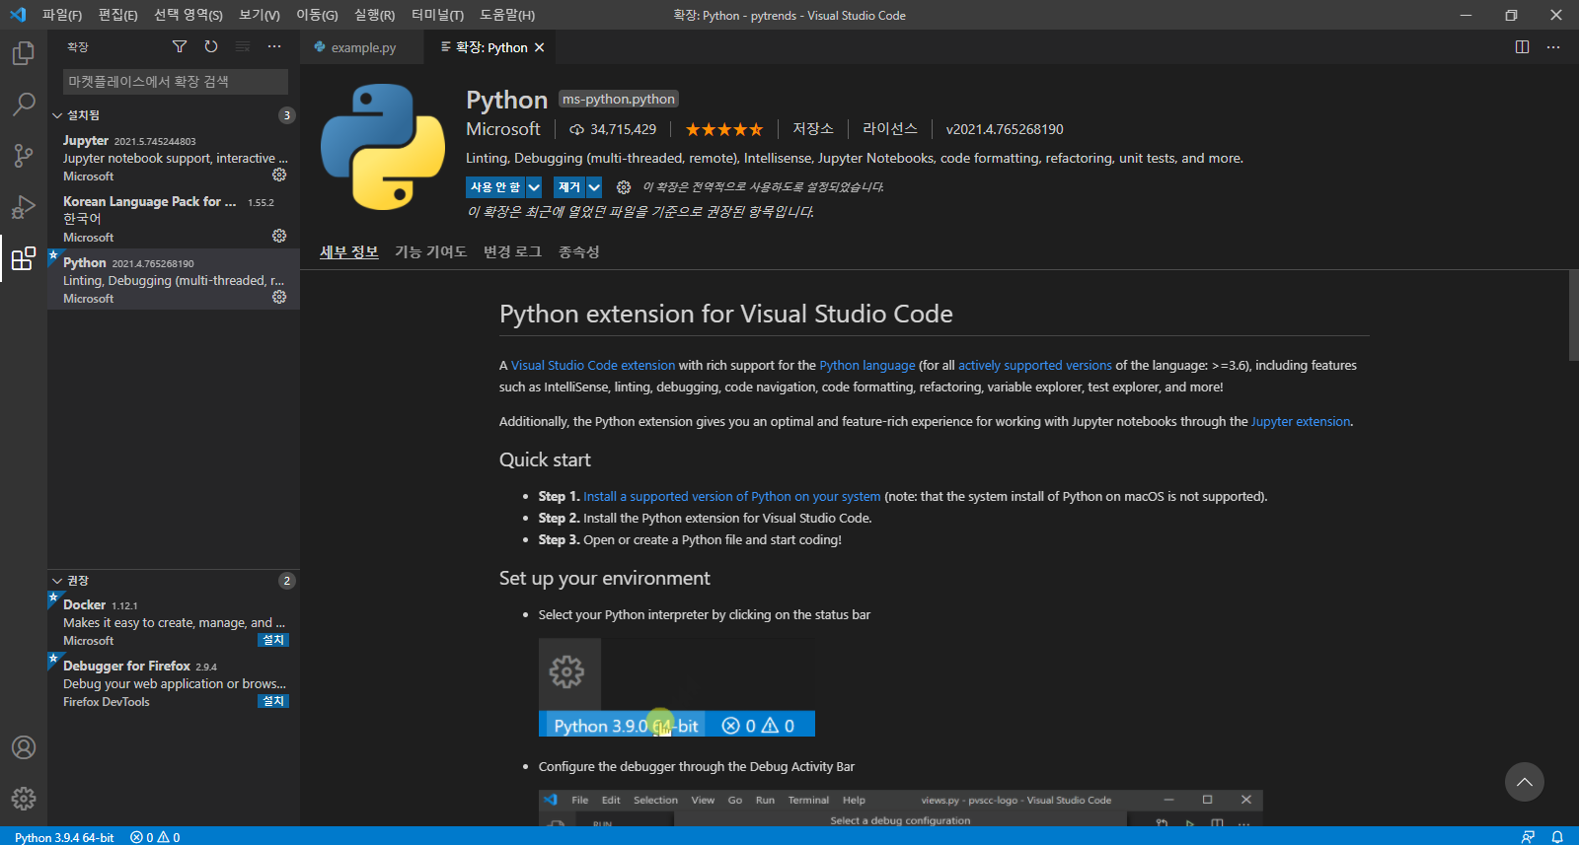
Task: Open dropdown arrow next to 제거
Action: point(594,187)
